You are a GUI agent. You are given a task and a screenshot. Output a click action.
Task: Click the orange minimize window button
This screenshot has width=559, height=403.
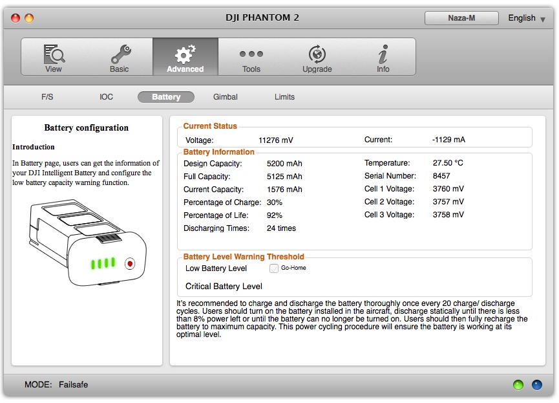click(29, 18)
